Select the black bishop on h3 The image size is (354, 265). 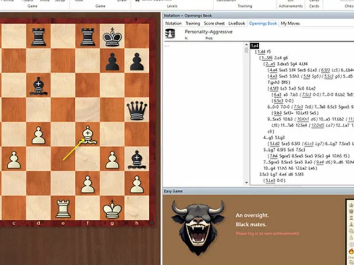click(137, 160)
